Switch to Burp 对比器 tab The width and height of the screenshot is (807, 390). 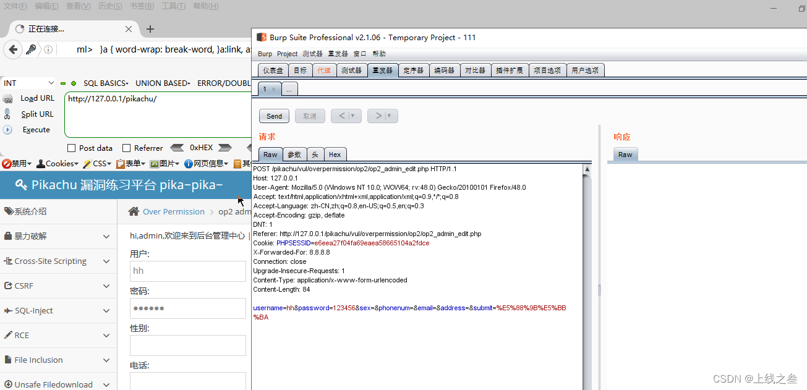[x=475, y=70]
